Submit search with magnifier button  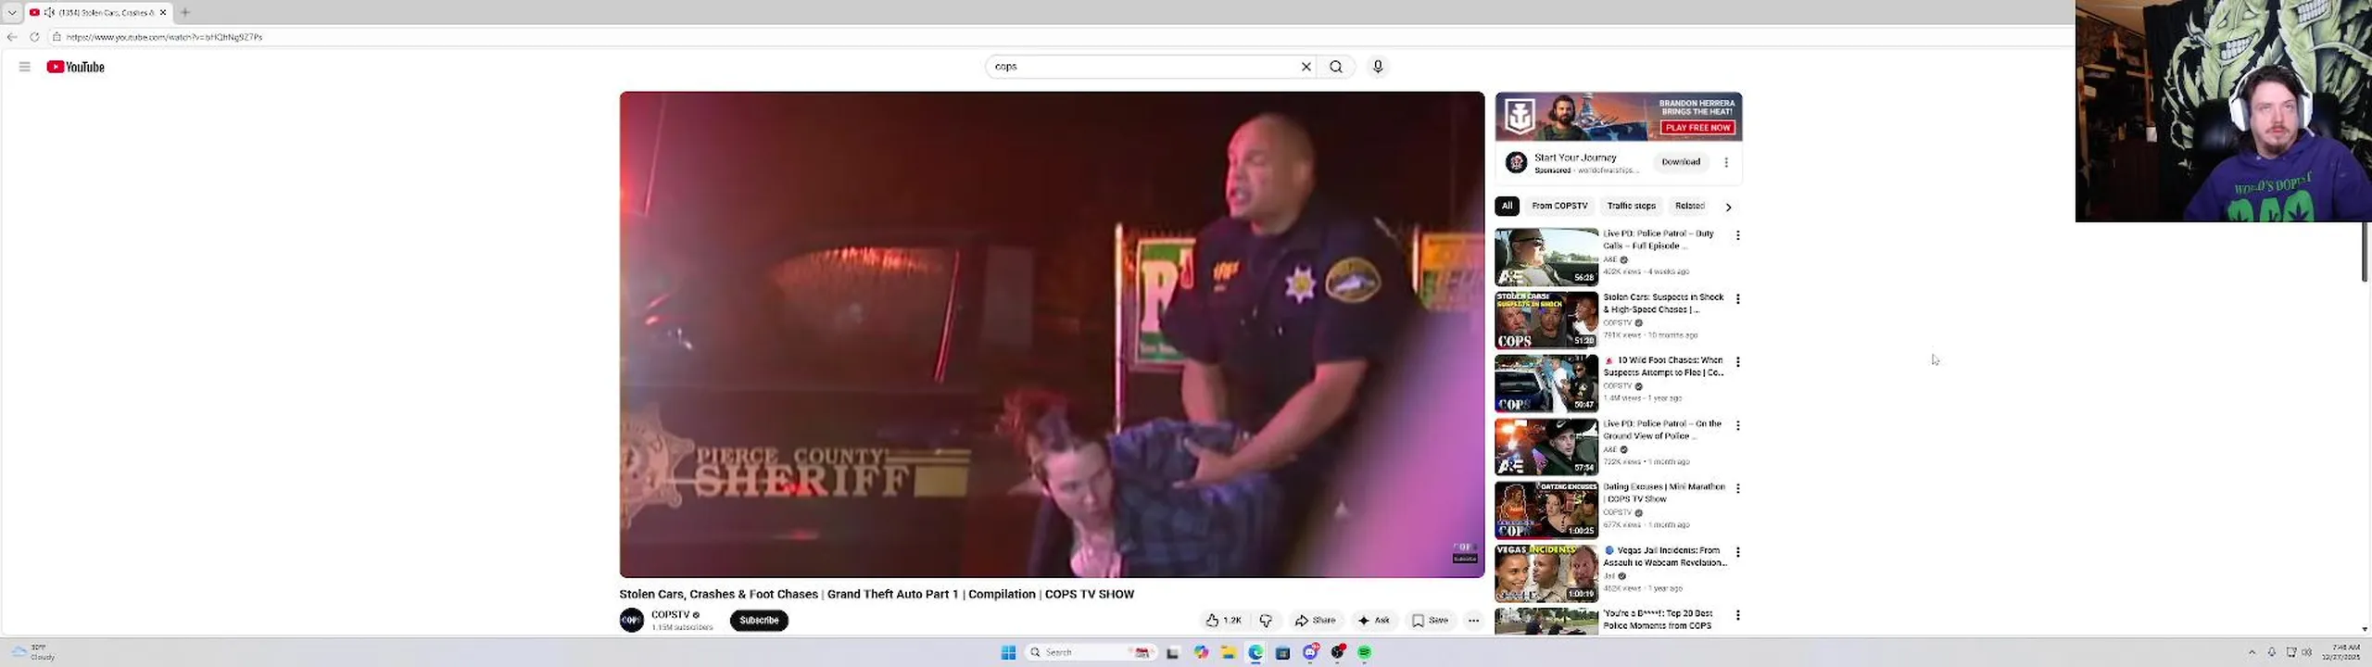pyautogui.click(x=1335, y=67)
